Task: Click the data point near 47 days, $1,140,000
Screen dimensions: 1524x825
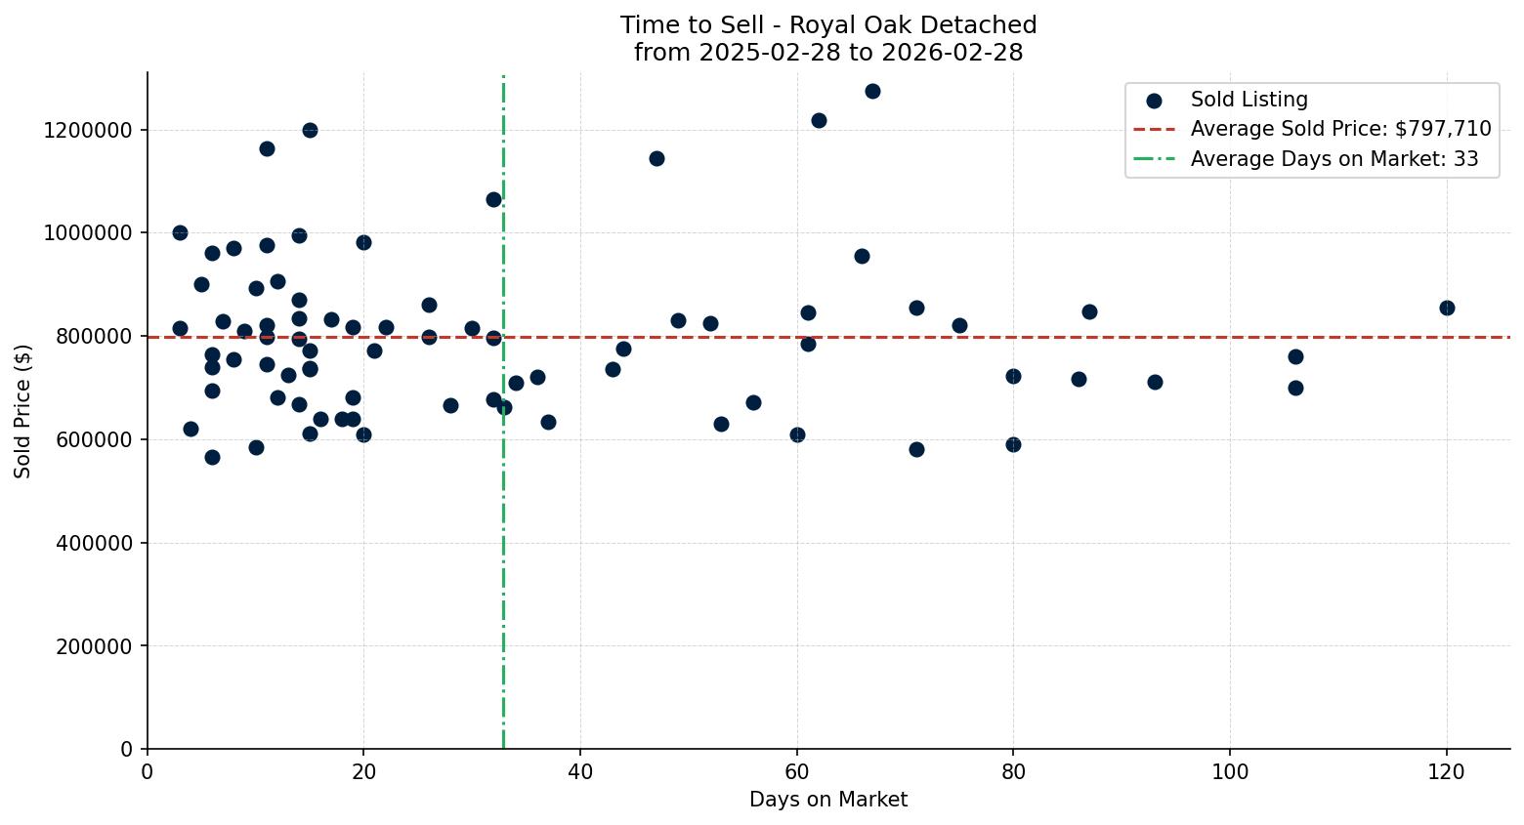Action: coord(656,157)
